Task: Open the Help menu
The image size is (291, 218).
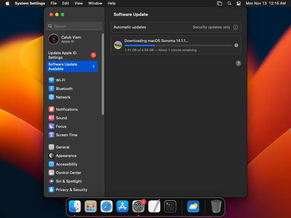Action: tap(111, 3)
